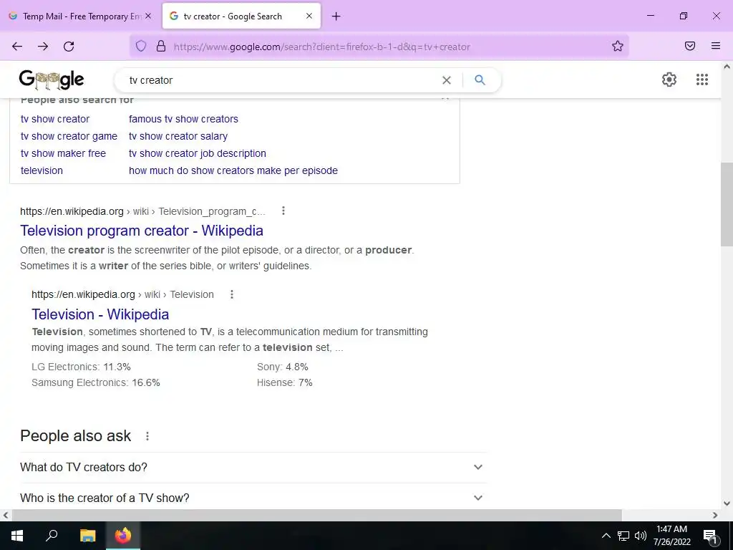Click 'LG Electronics: 11.3%' text
The width and height of the screenshot is (733, 550).
(x=81, y=367)
